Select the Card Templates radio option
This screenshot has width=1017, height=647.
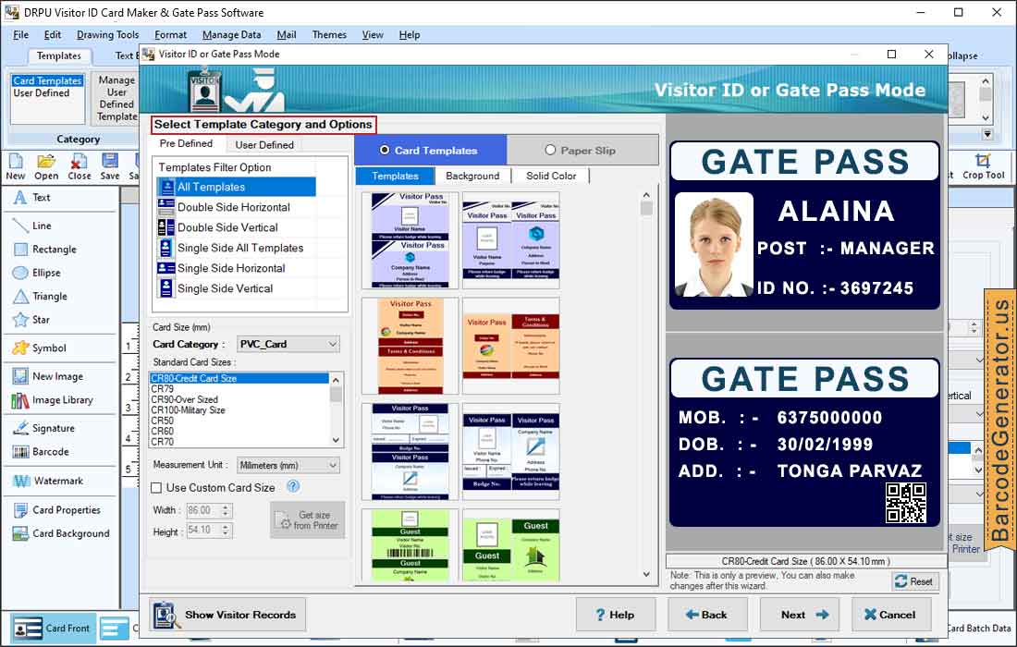(x=385, y=150)
